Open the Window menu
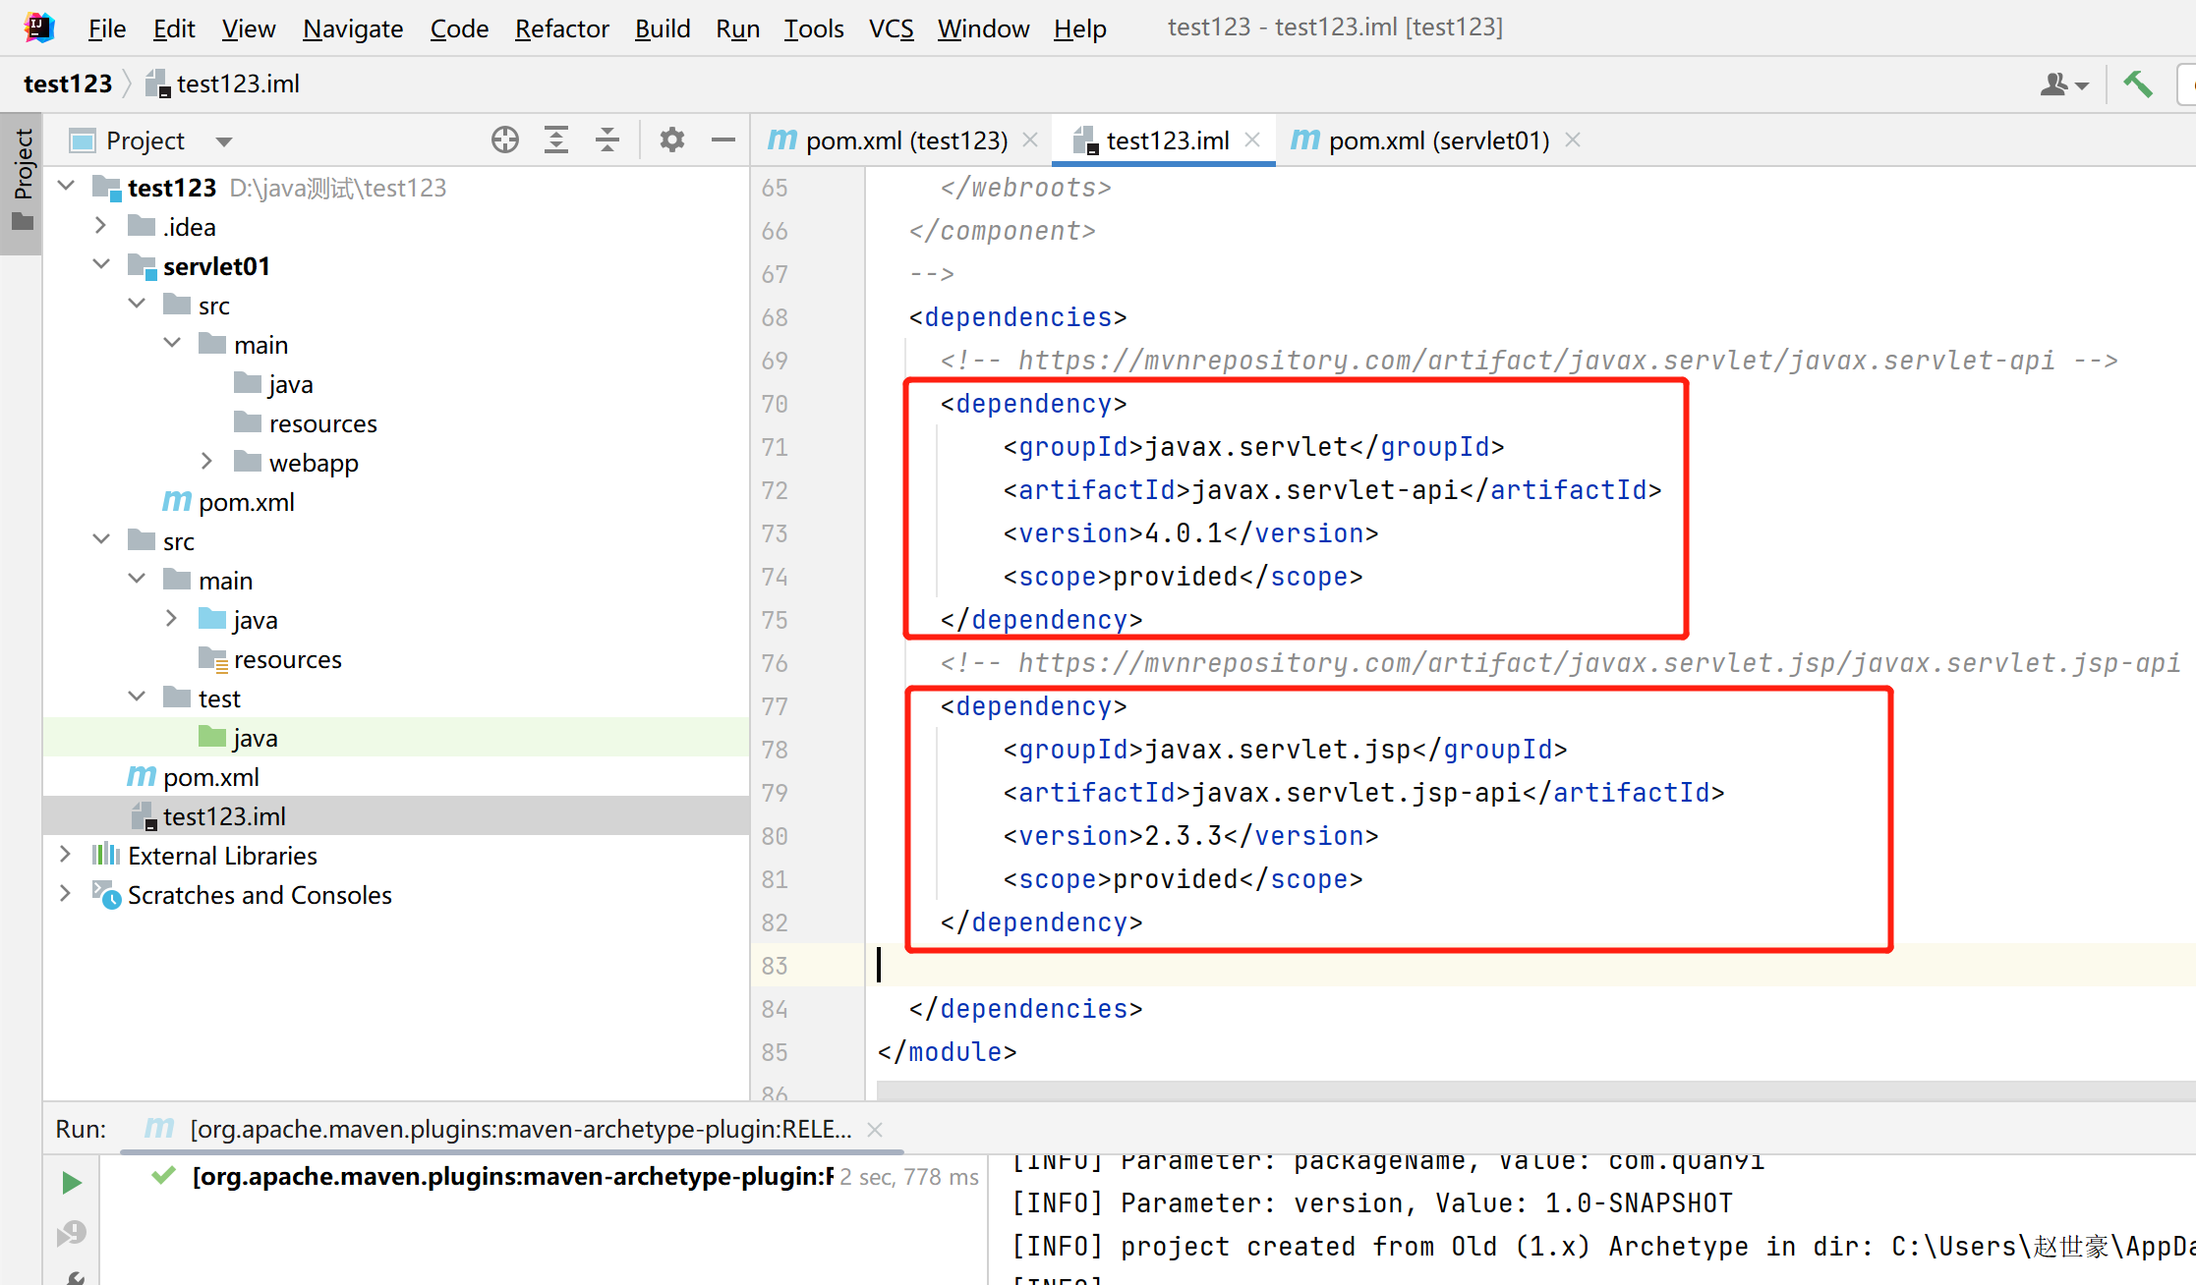The image size is (2196, 1285). 983,28
